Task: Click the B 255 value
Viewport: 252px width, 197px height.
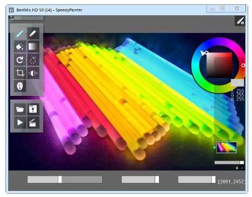Action: click(x=238, y=99)
